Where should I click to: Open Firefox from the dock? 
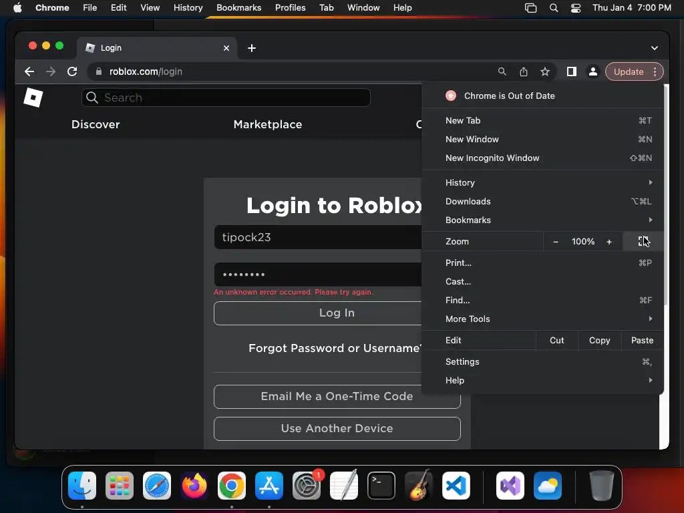coord(194,486)
